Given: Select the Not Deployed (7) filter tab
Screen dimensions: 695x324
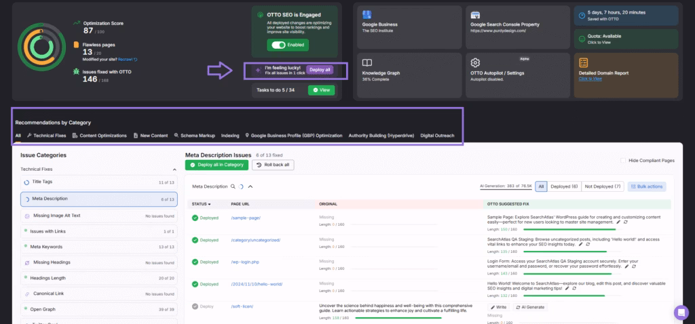Looking at the screenshot, I should click(603, 186).
